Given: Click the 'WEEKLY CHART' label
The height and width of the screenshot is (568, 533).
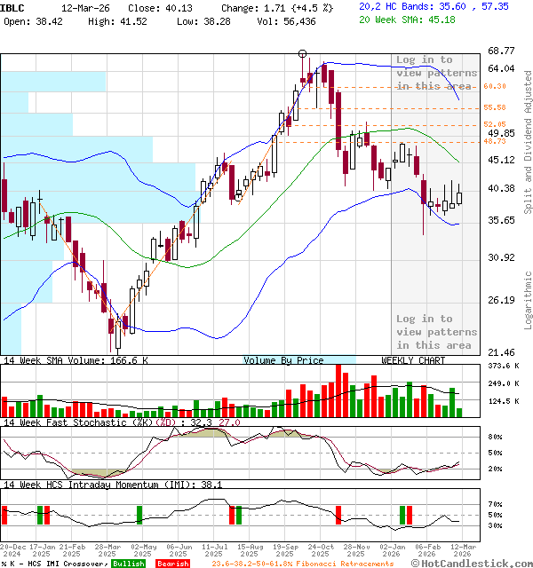Looking at the screenshot, I should click(x=413, y=360).
